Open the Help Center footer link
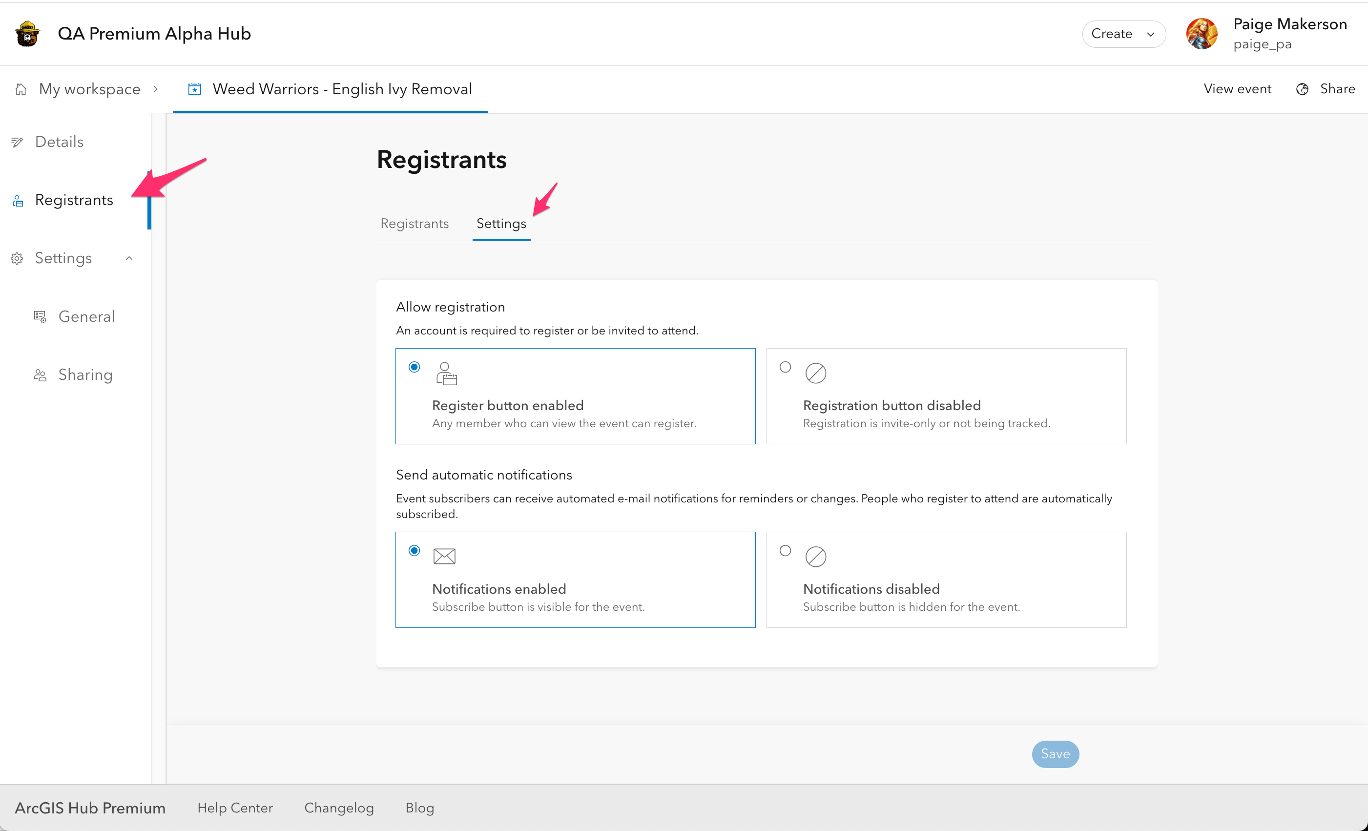The height and width of the screenshot is (831, 1368). 235,808
